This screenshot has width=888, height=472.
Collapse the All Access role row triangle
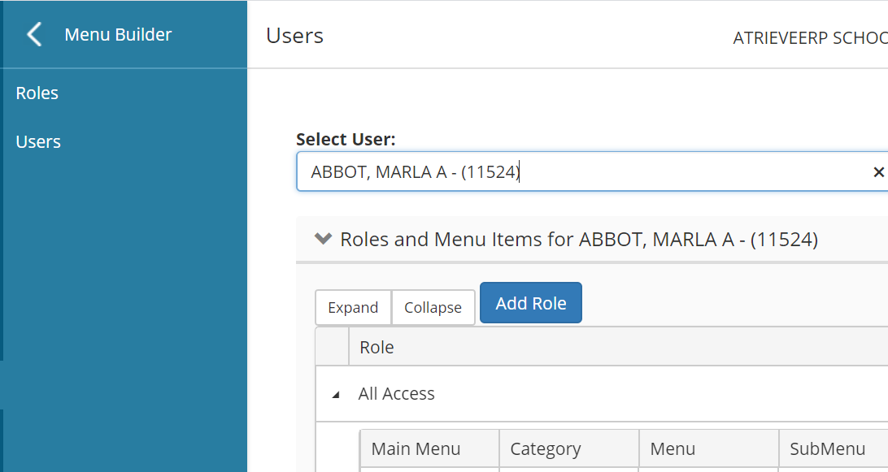click(x=336, y=395)
